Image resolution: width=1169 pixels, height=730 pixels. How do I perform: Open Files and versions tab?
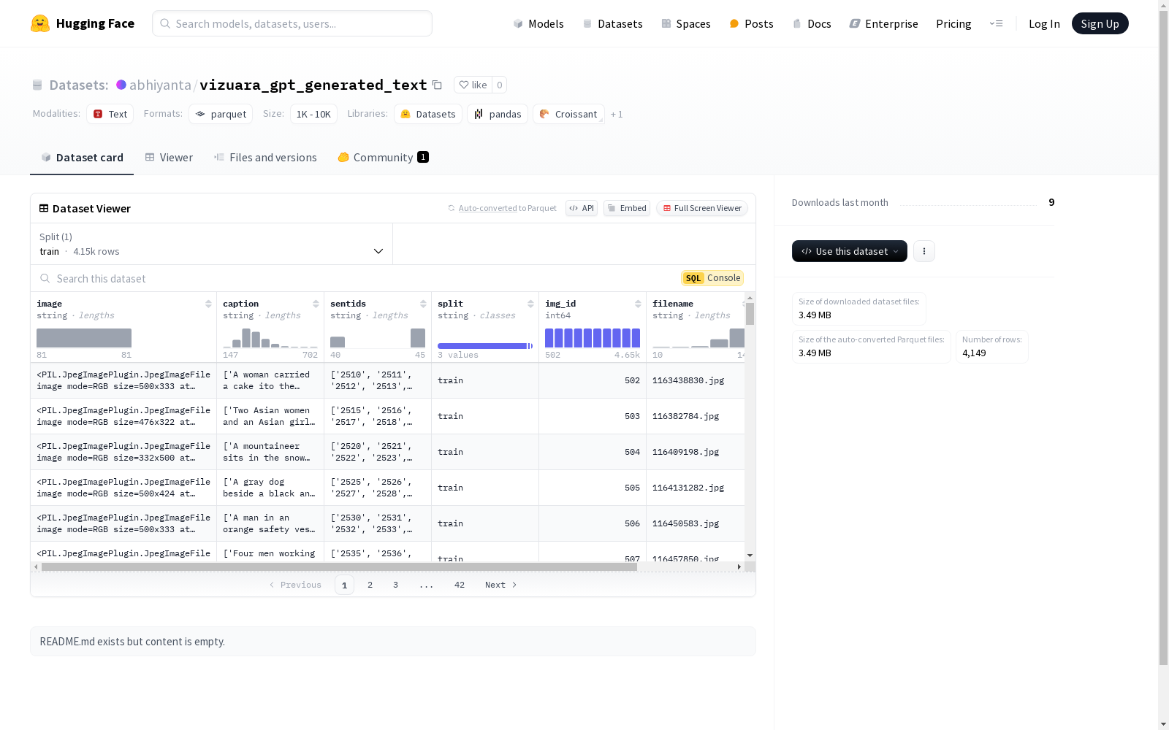tap(265, 158)
